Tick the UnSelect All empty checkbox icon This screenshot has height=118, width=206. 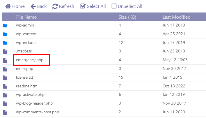(114, 6)
